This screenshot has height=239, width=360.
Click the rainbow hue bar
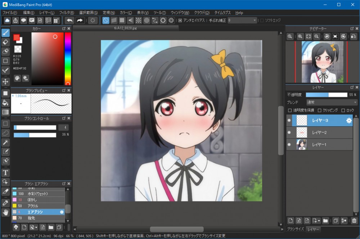pyautogui.click(x=68, y=59)
